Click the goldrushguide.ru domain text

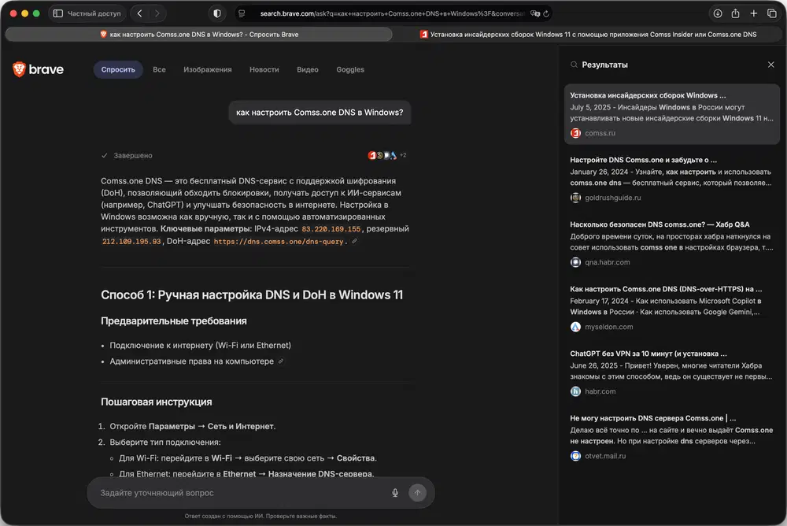(613, 198)
